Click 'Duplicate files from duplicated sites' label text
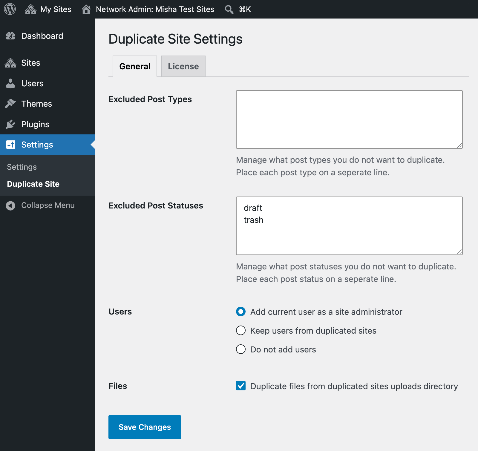This screenshot has height=451, width=478. tap(354, 386)
